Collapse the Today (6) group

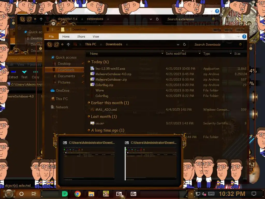pyautogui.click(x=89, y=62)
